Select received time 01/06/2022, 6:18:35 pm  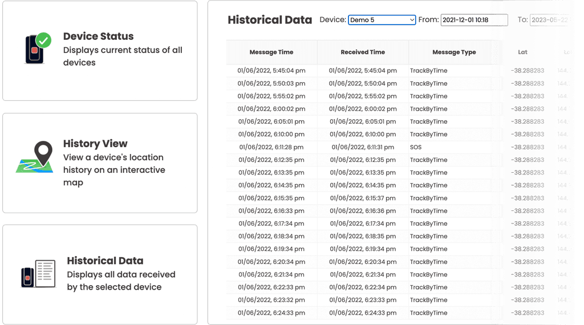click(x=363, y=236)
